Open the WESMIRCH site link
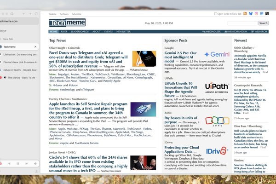Screen dimensions: 276x184 (259, 32)
